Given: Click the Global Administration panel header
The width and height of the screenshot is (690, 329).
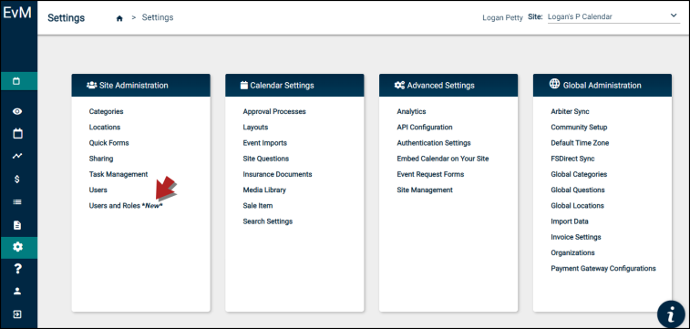Looking at the screenshot, I should [x=602, y=86].
